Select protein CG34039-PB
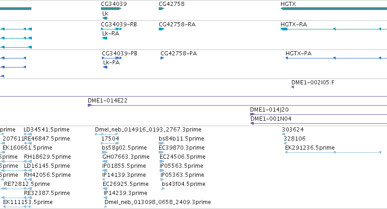 pos(120,53)
